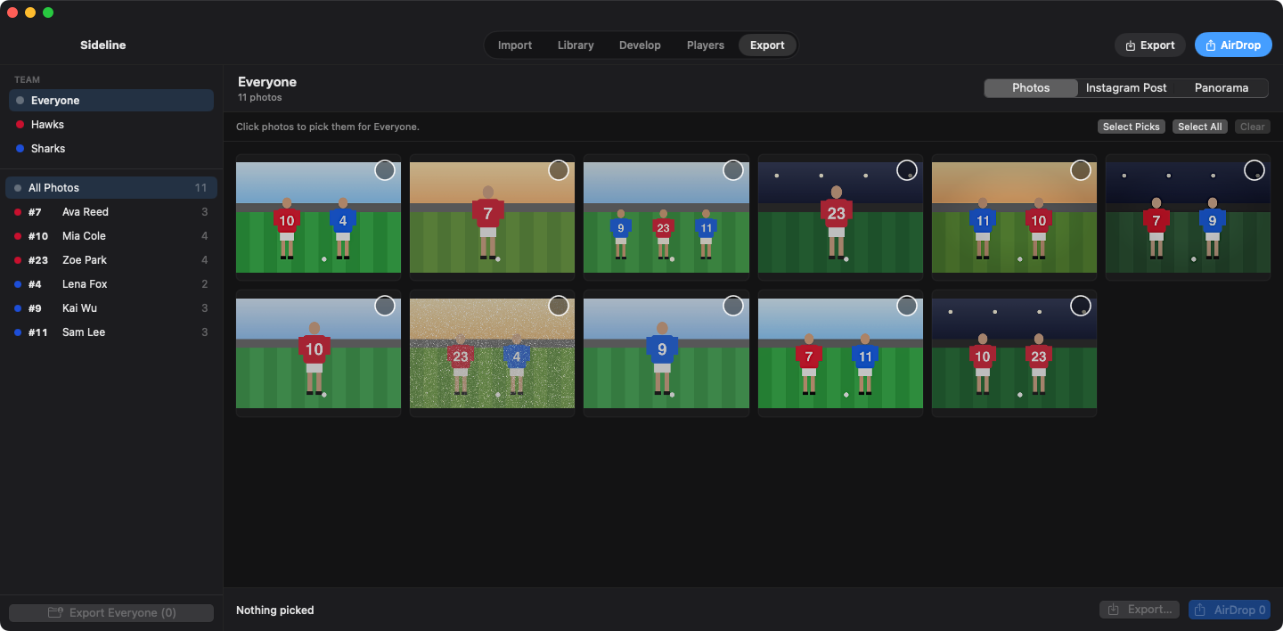Show All Photos in the sidebar
This screenshot has width=1283, height=631.
pyautogui.click(x=111, y=188)
